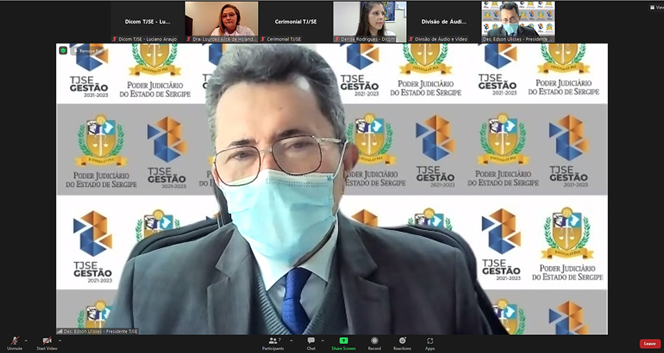Expand video options arrow beside Start Video
This screenshot has width=664, height=353.
pos(59,340)
